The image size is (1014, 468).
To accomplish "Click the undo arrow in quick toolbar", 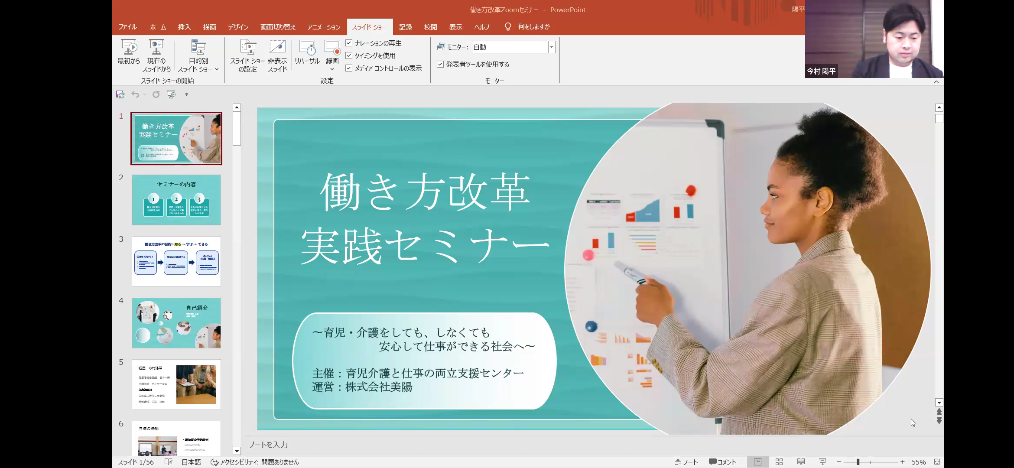I will [x=135, y=94].
